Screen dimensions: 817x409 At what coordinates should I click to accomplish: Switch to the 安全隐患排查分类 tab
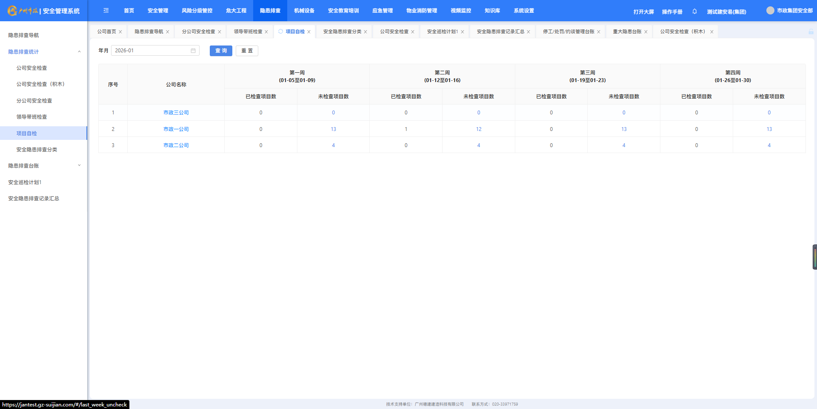pos(342,31)
